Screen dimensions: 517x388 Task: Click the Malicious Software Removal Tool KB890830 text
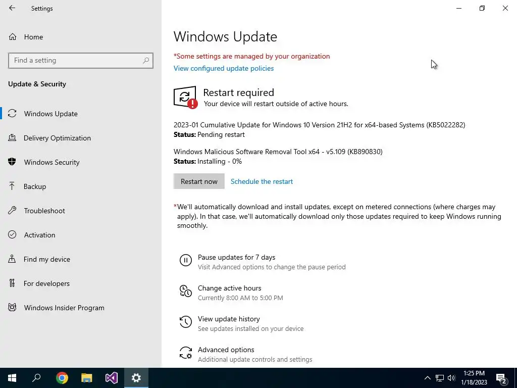pyautogui.click(x=278, y=152)
